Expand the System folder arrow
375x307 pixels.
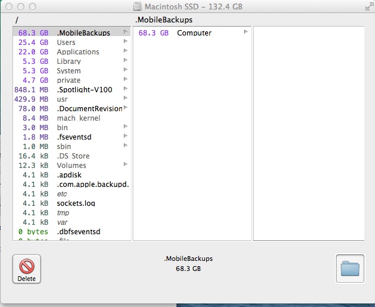point(126,69)
